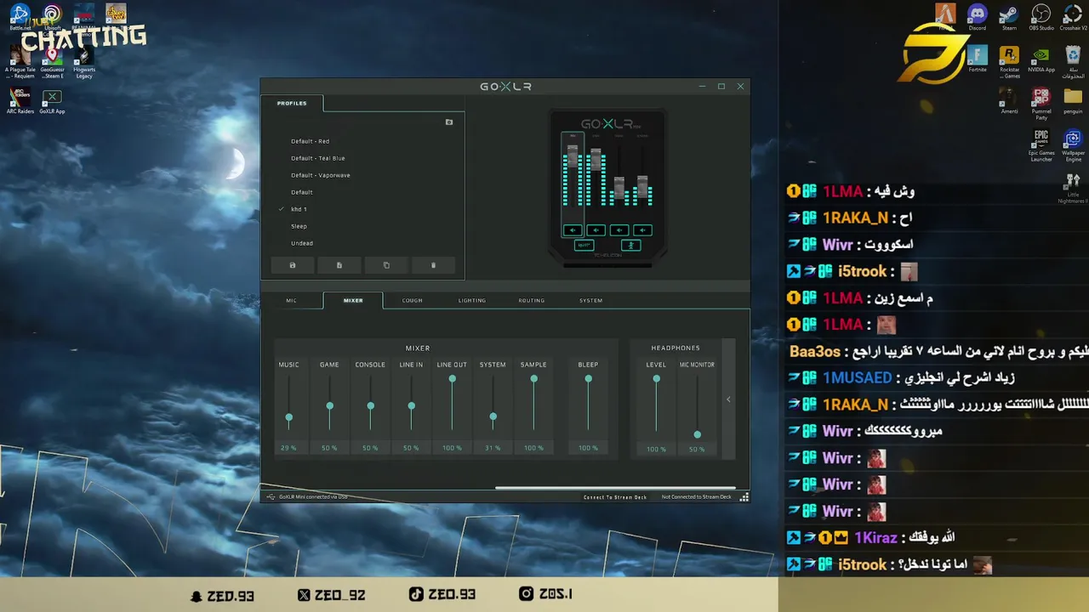Click the headphones LEVEL slider handle
The width and height of the screenshot is (1089, 612).
[x=656, y=378]
